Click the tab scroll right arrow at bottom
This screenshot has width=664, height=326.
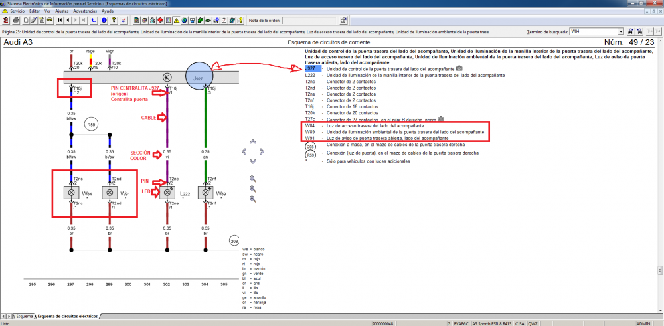(9, 316)
